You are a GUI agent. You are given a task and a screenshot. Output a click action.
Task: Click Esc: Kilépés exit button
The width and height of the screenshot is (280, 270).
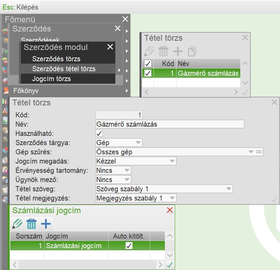click(20, 7)
